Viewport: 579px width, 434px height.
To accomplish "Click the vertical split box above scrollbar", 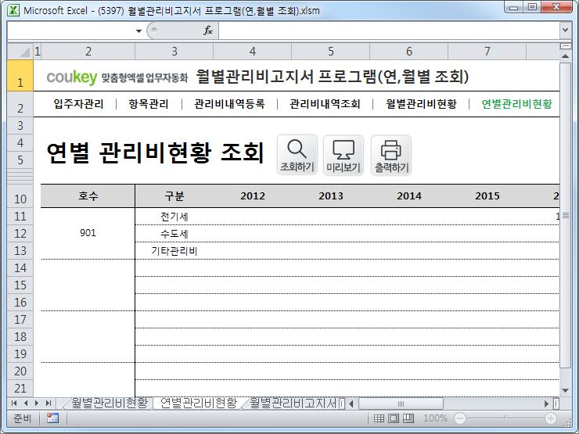I will tap(565, 46).
